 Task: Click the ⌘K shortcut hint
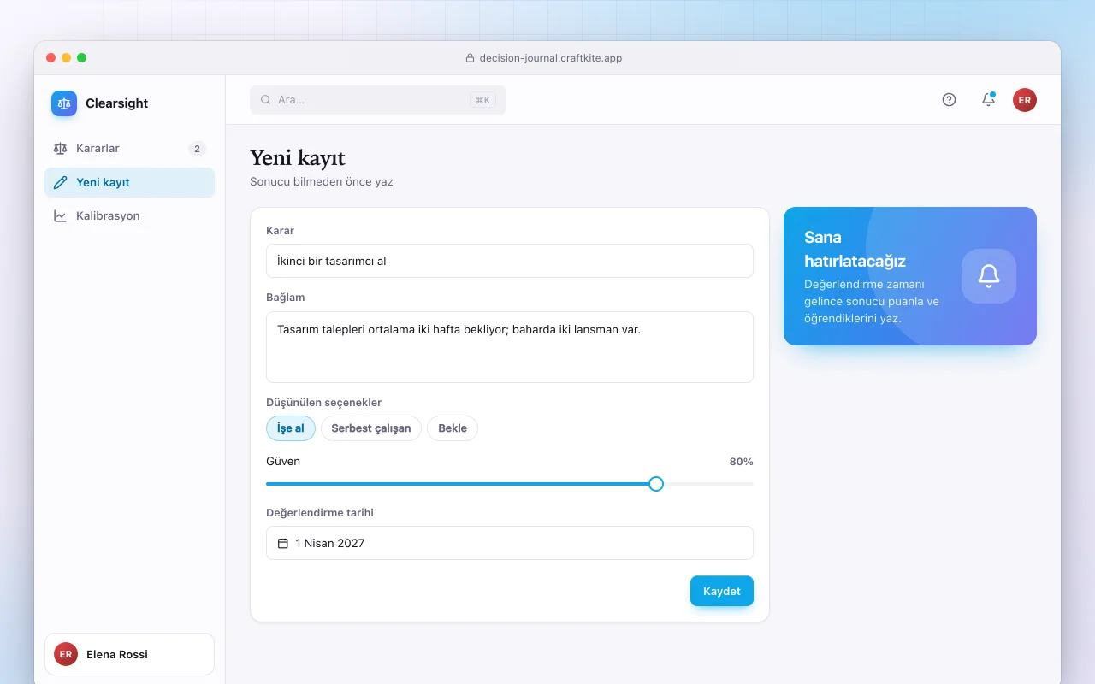[x=482, y=100]
